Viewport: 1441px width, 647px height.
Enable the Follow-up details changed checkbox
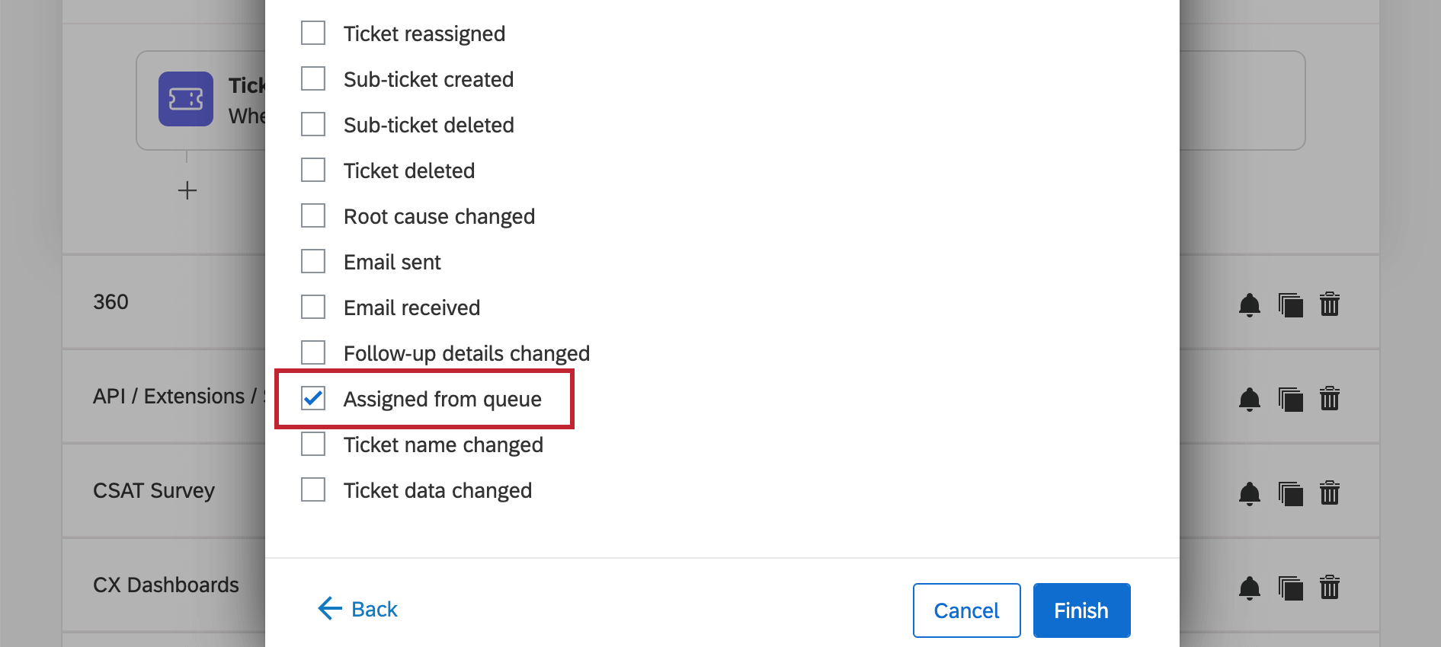[313, 353]
